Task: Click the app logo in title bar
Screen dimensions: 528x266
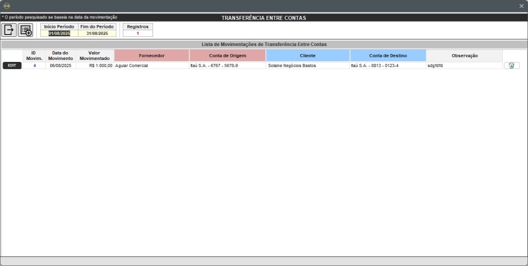Action: pos(7,6)
